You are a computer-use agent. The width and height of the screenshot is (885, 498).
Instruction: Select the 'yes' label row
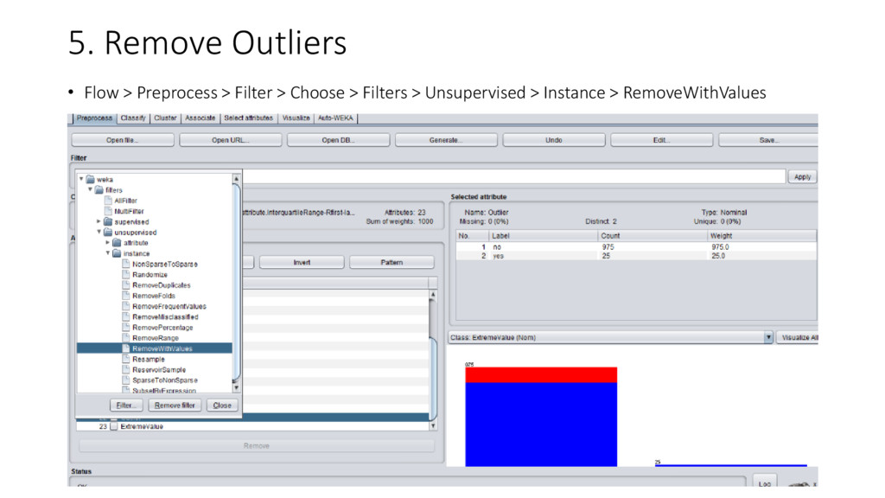point(636,256)
